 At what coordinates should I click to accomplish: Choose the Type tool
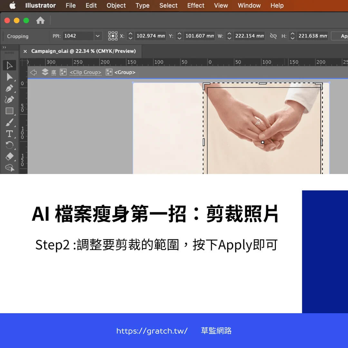click(x=10, y=134)
